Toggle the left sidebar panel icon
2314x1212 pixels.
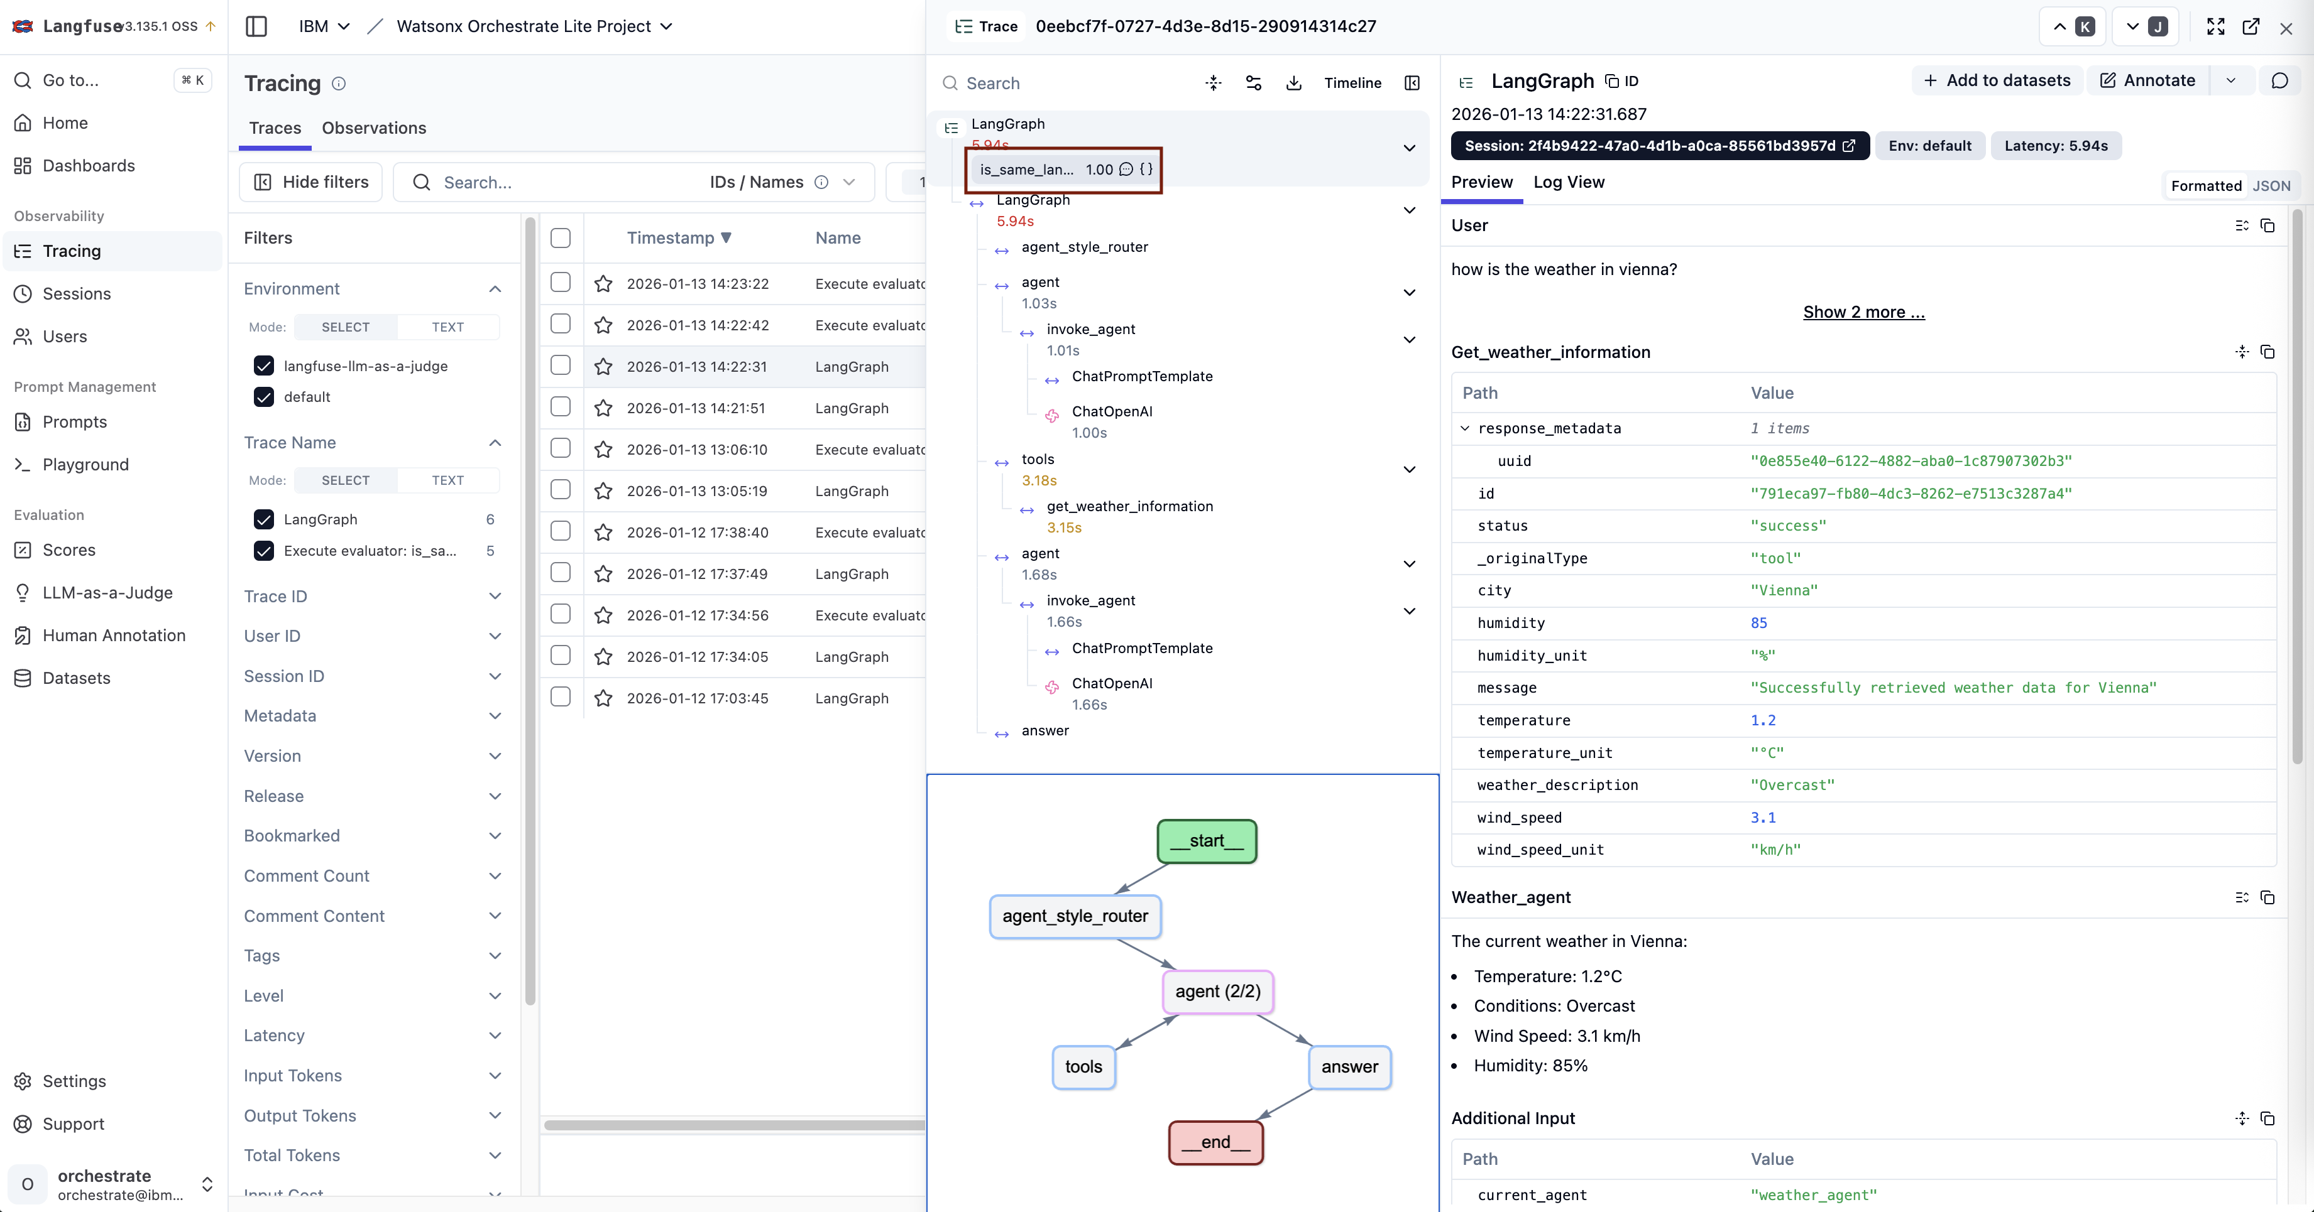256,26
